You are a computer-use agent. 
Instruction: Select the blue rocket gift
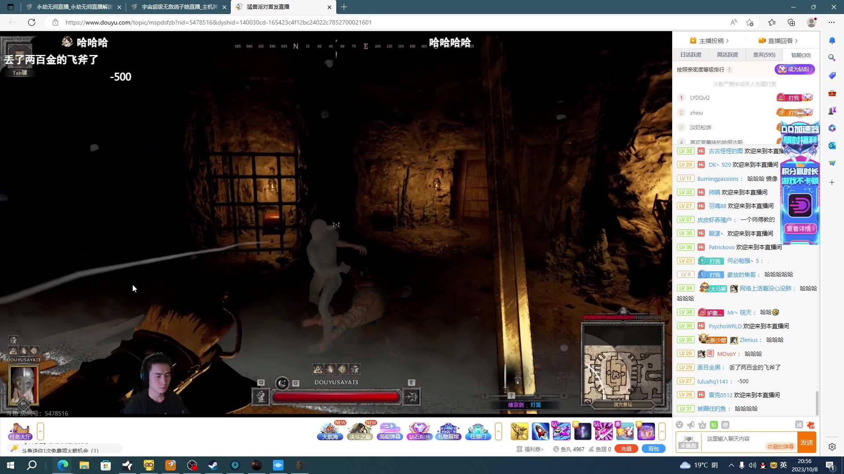(541, 431)
